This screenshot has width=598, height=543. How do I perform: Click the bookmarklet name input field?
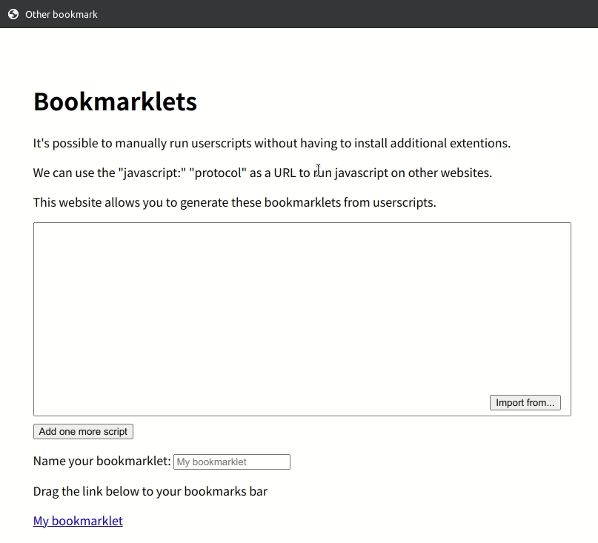click(x=231, y=462)
